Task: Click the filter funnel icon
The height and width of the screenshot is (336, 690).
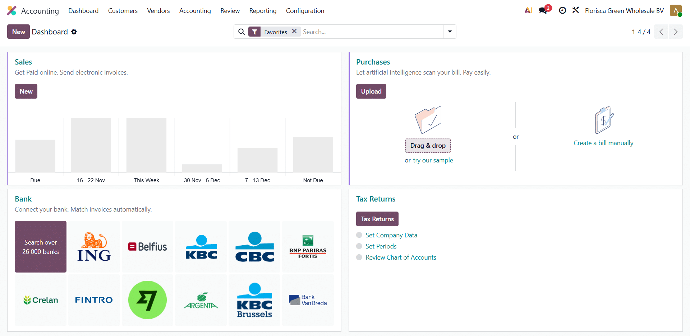Action: [254, 32]
